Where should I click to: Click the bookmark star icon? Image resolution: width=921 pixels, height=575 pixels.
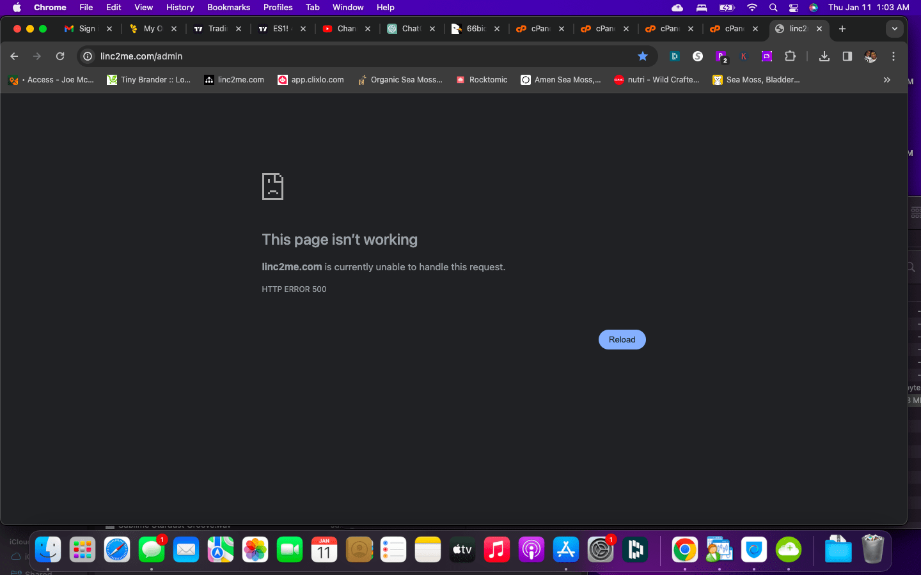(x=643, y=56)
